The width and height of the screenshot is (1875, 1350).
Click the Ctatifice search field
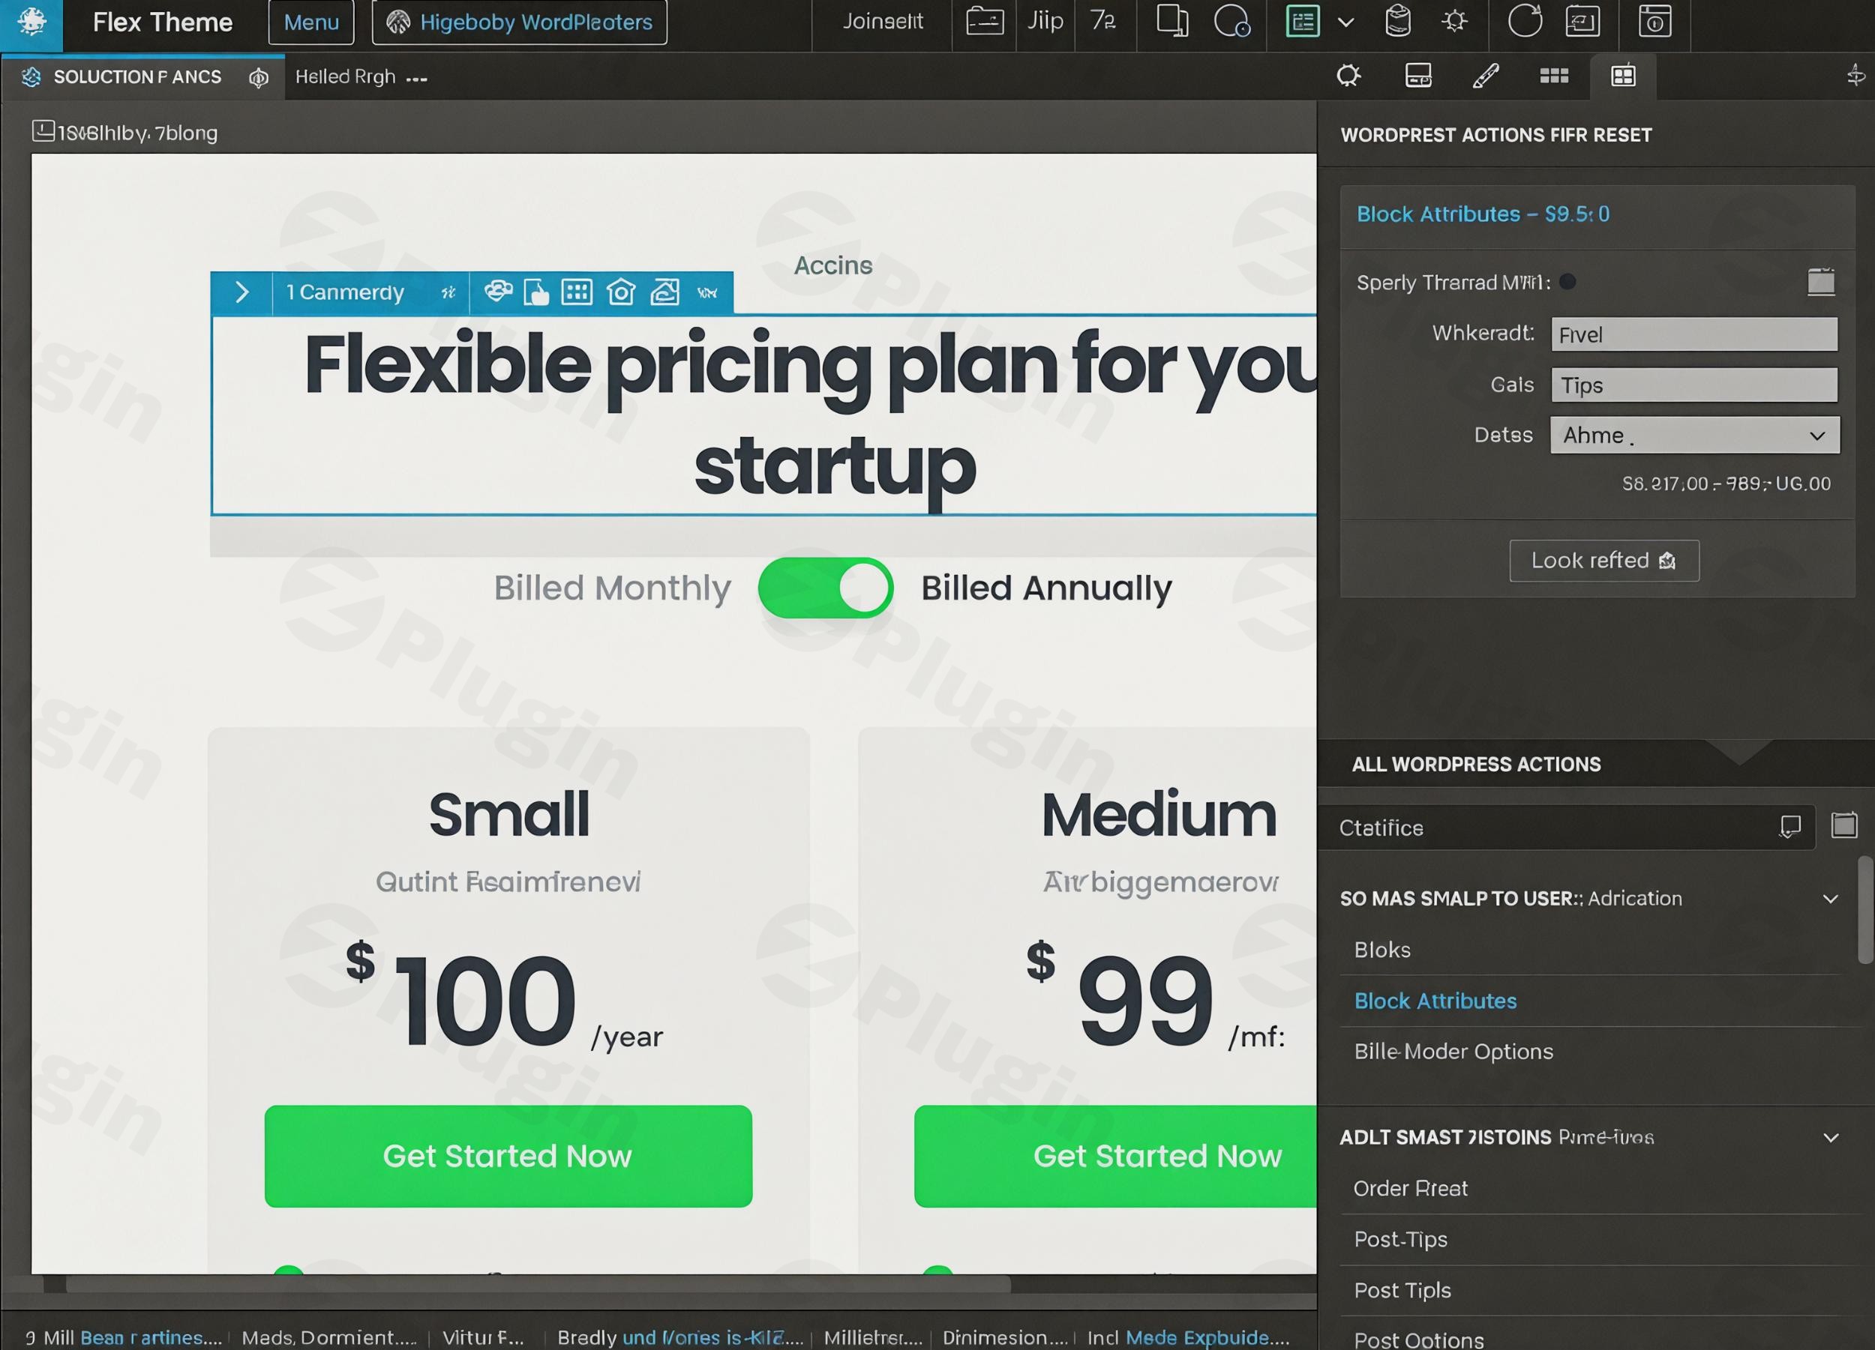point(1566,827)
